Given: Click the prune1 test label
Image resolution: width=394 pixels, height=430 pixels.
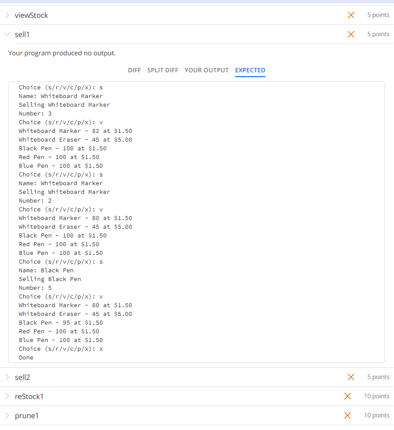Looking at the screenshot, I should point(27,415).
